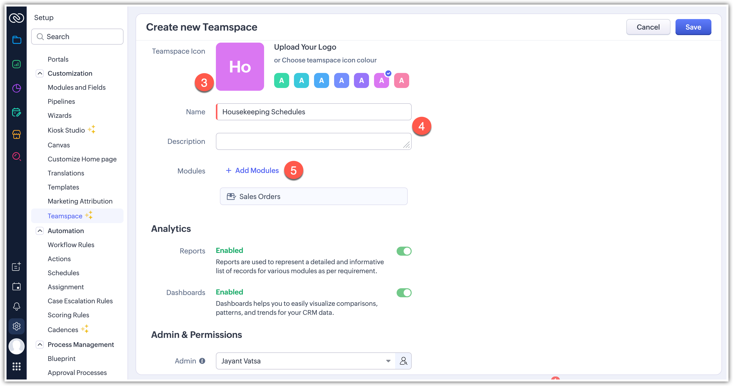Click the Save button
The height and width of the screenshot is (386, 734).
click(693, 27)
